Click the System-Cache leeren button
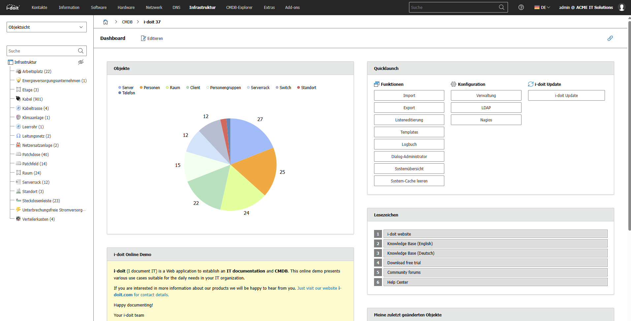The height and width of the screenshot is (321, 631). (x=409, y=181)
